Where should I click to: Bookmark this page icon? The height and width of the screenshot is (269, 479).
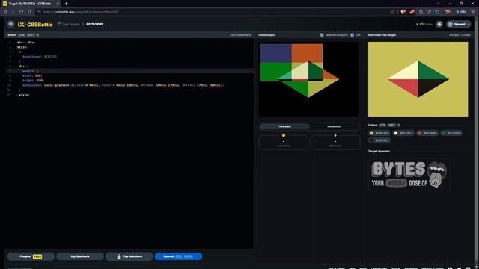click(29, 12)
